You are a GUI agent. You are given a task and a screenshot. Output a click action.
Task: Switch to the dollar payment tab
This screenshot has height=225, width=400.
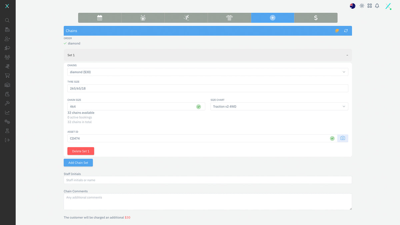316,18
